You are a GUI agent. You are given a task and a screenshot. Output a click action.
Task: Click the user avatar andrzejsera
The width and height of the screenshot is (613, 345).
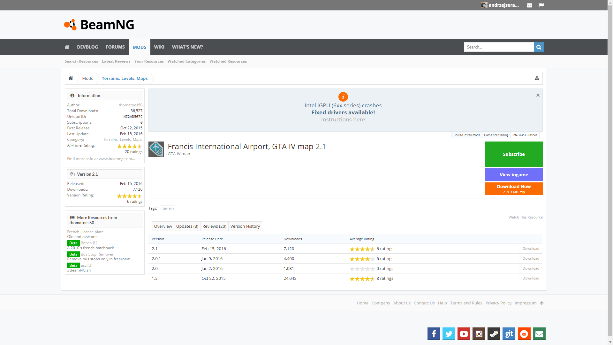pyautogui.click(x=484, y=5)
